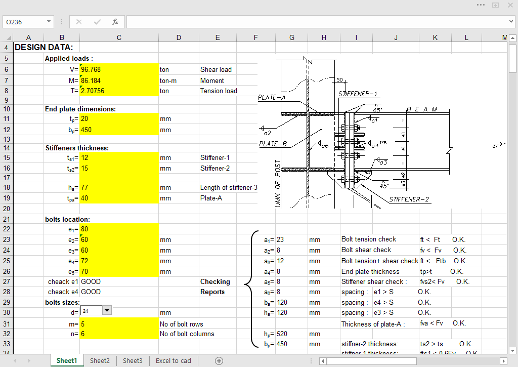
Task: Select the Sheet1 tab
Action: (67, 361)
